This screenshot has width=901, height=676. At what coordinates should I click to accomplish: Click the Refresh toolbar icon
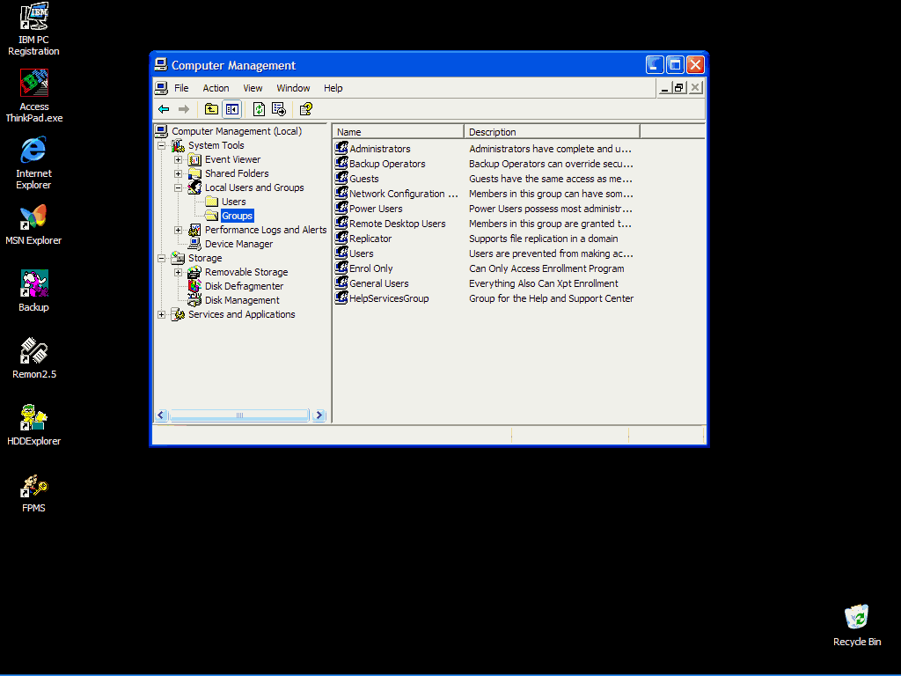tap(260, 108)
